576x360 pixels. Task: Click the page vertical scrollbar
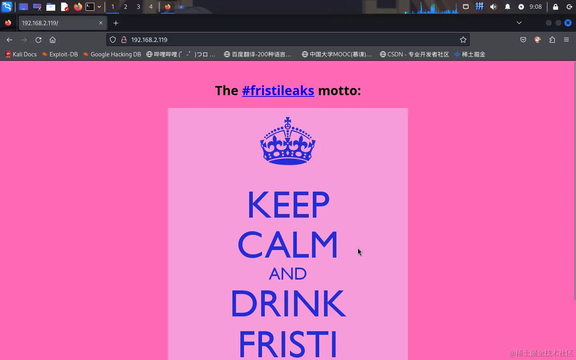point(574,180)
